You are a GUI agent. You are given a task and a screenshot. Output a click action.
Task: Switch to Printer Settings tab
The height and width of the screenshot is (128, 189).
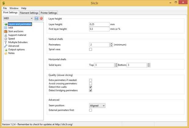click(x=49, y=13)
